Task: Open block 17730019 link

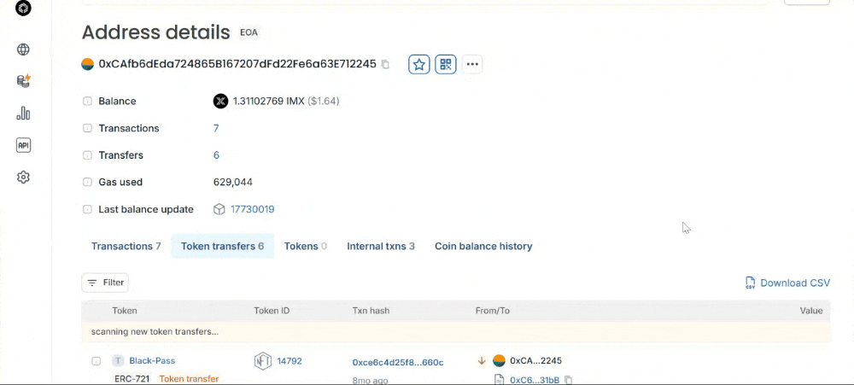Action: point(253,209)
